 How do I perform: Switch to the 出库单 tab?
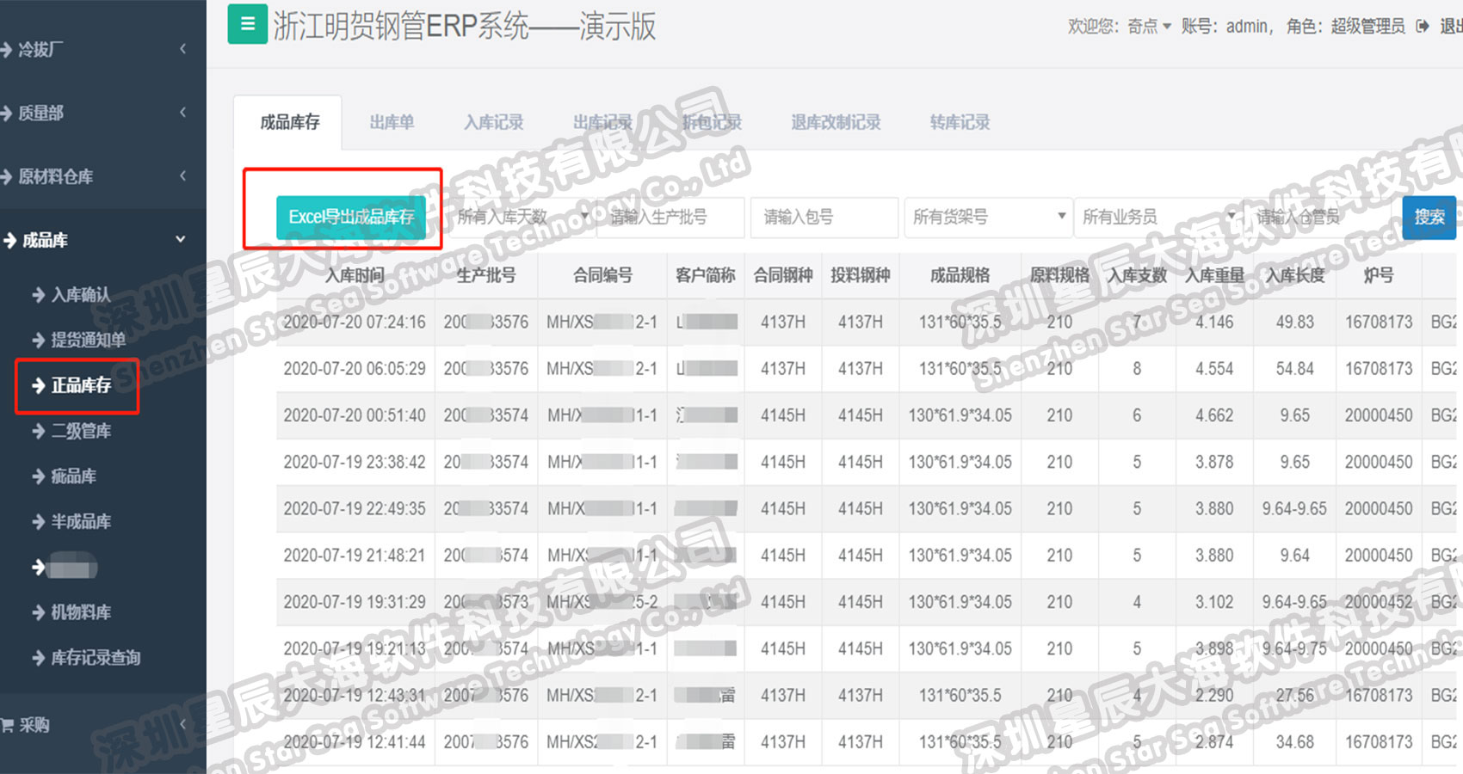click(392, 122)
